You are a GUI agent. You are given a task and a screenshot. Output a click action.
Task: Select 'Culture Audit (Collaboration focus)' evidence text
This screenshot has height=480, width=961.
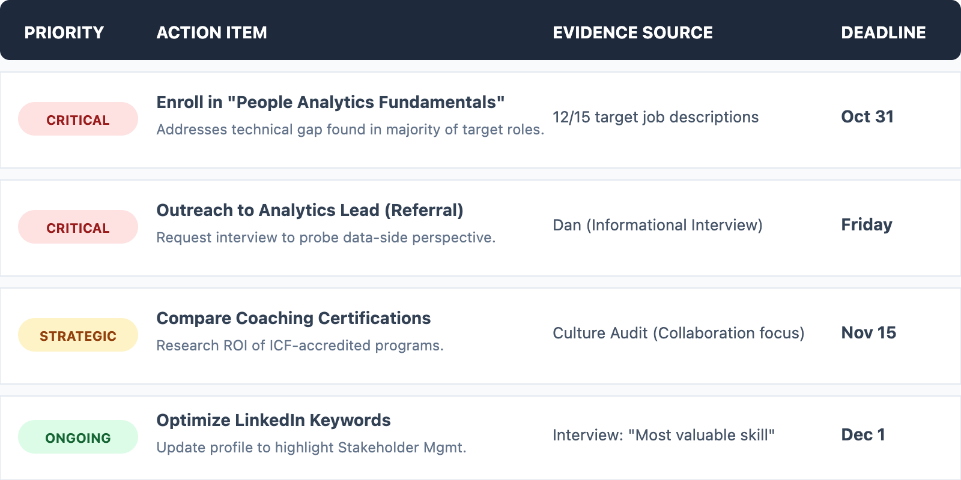(x=678, y=333)
